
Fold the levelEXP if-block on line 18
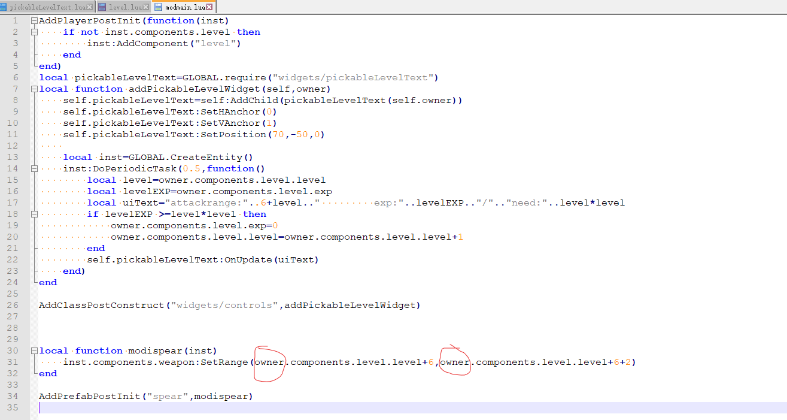(x=34, y=214)
